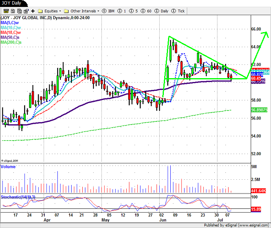Click the Apr month label on time axis
271x228 pixels.
47,220
